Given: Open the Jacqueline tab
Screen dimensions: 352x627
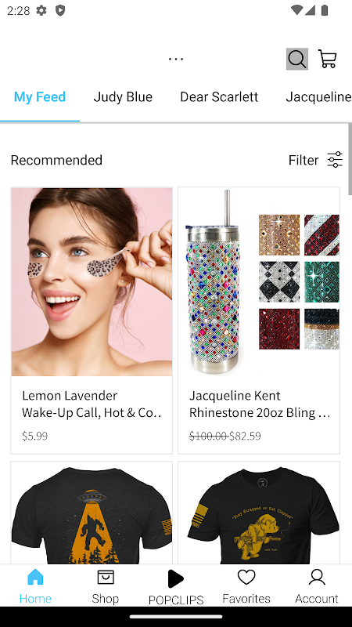Looking at the screenshot, I should point(318,96).
